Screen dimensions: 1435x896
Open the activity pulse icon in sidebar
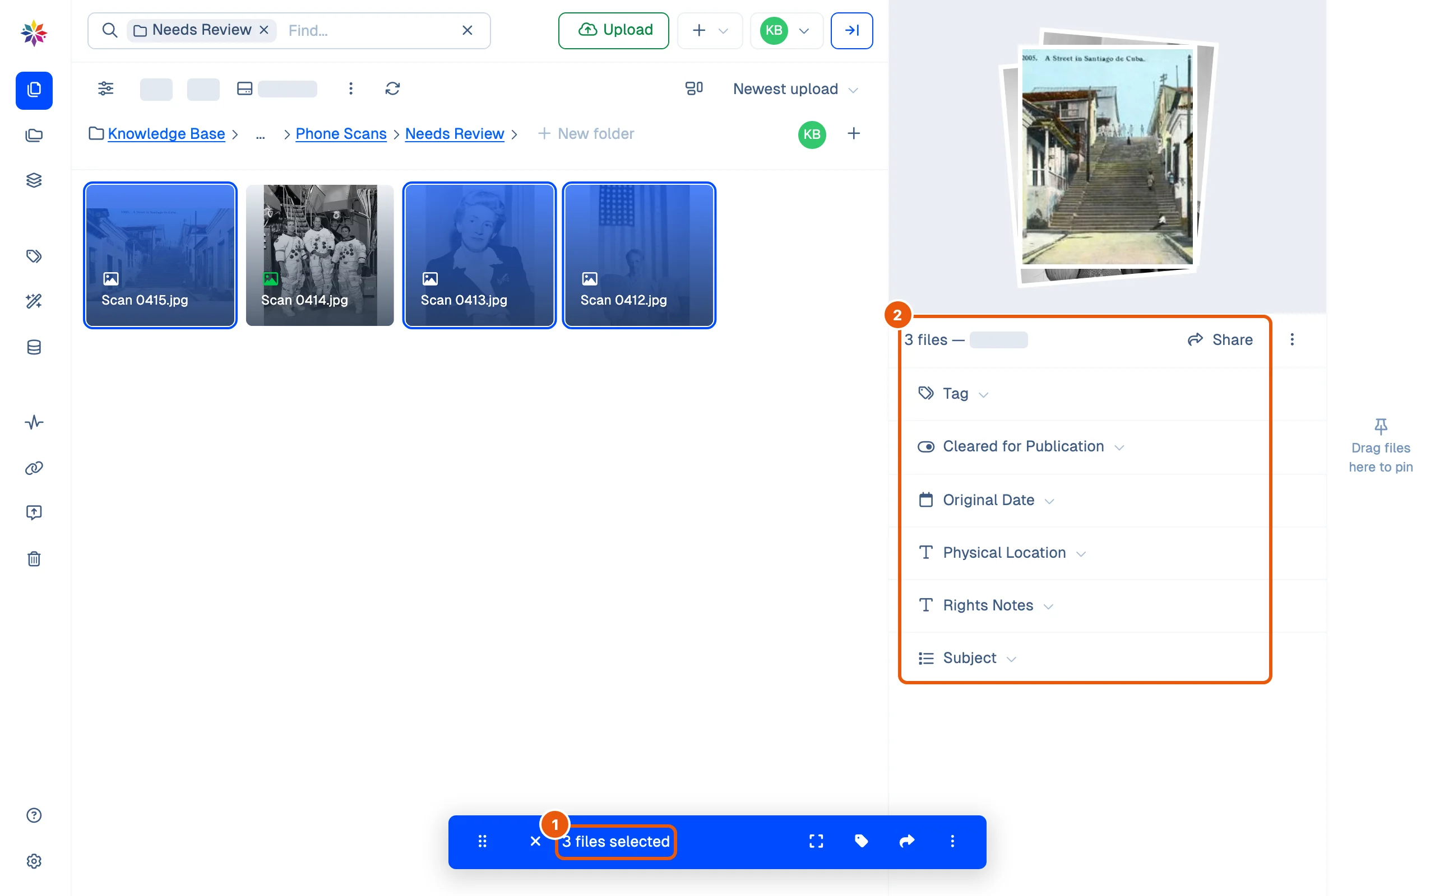click(x=34, y=422)
